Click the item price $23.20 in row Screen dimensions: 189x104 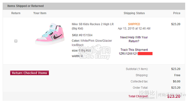click(x=176, y=24)
